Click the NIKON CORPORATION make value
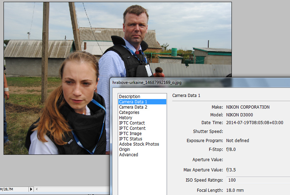The height and width of the screenshot is (195, 290). [x=248, y=107]
